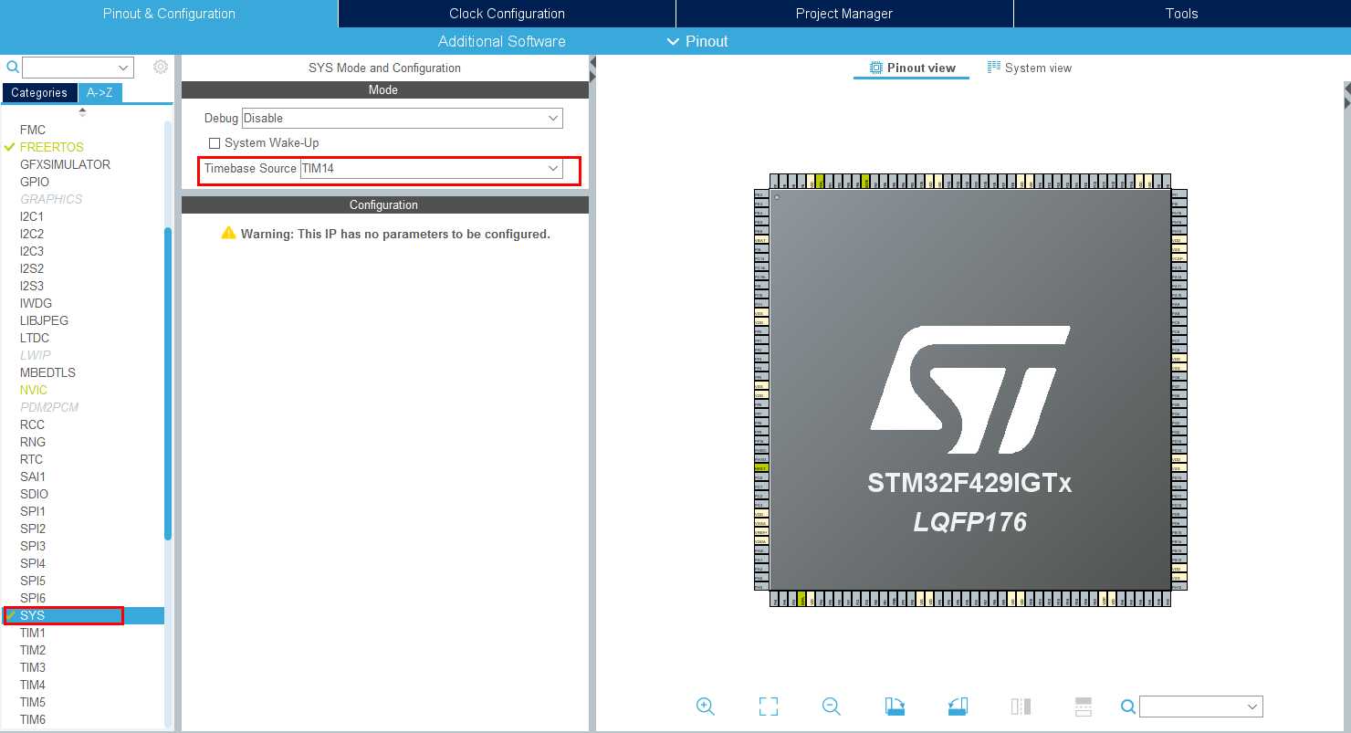Select SPI6 in the peripheral list
The width and height of the screenshot is (1351, 733).
coord(32,598)
